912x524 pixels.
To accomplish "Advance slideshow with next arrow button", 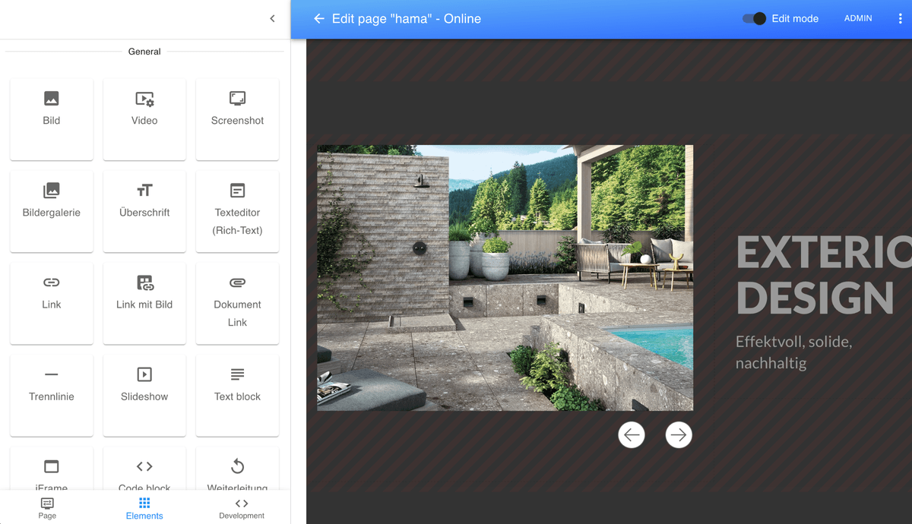I will click(x=679, y=435).
